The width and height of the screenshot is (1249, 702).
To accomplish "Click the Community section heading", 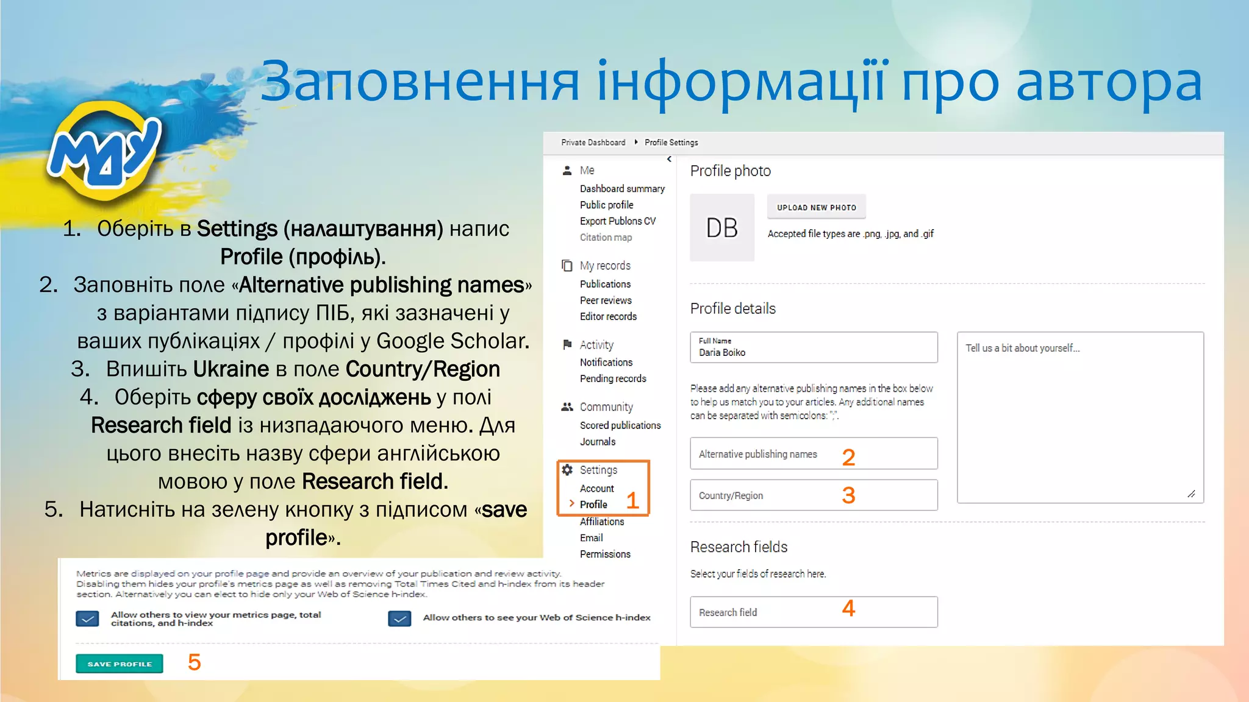I will point(606,407).
